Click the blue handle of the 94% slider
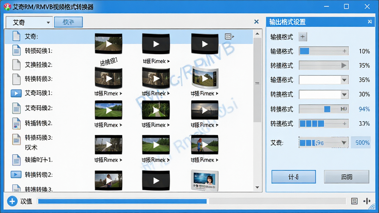The height and width of the screenshot is (213, 379). (x=327, y=109)
